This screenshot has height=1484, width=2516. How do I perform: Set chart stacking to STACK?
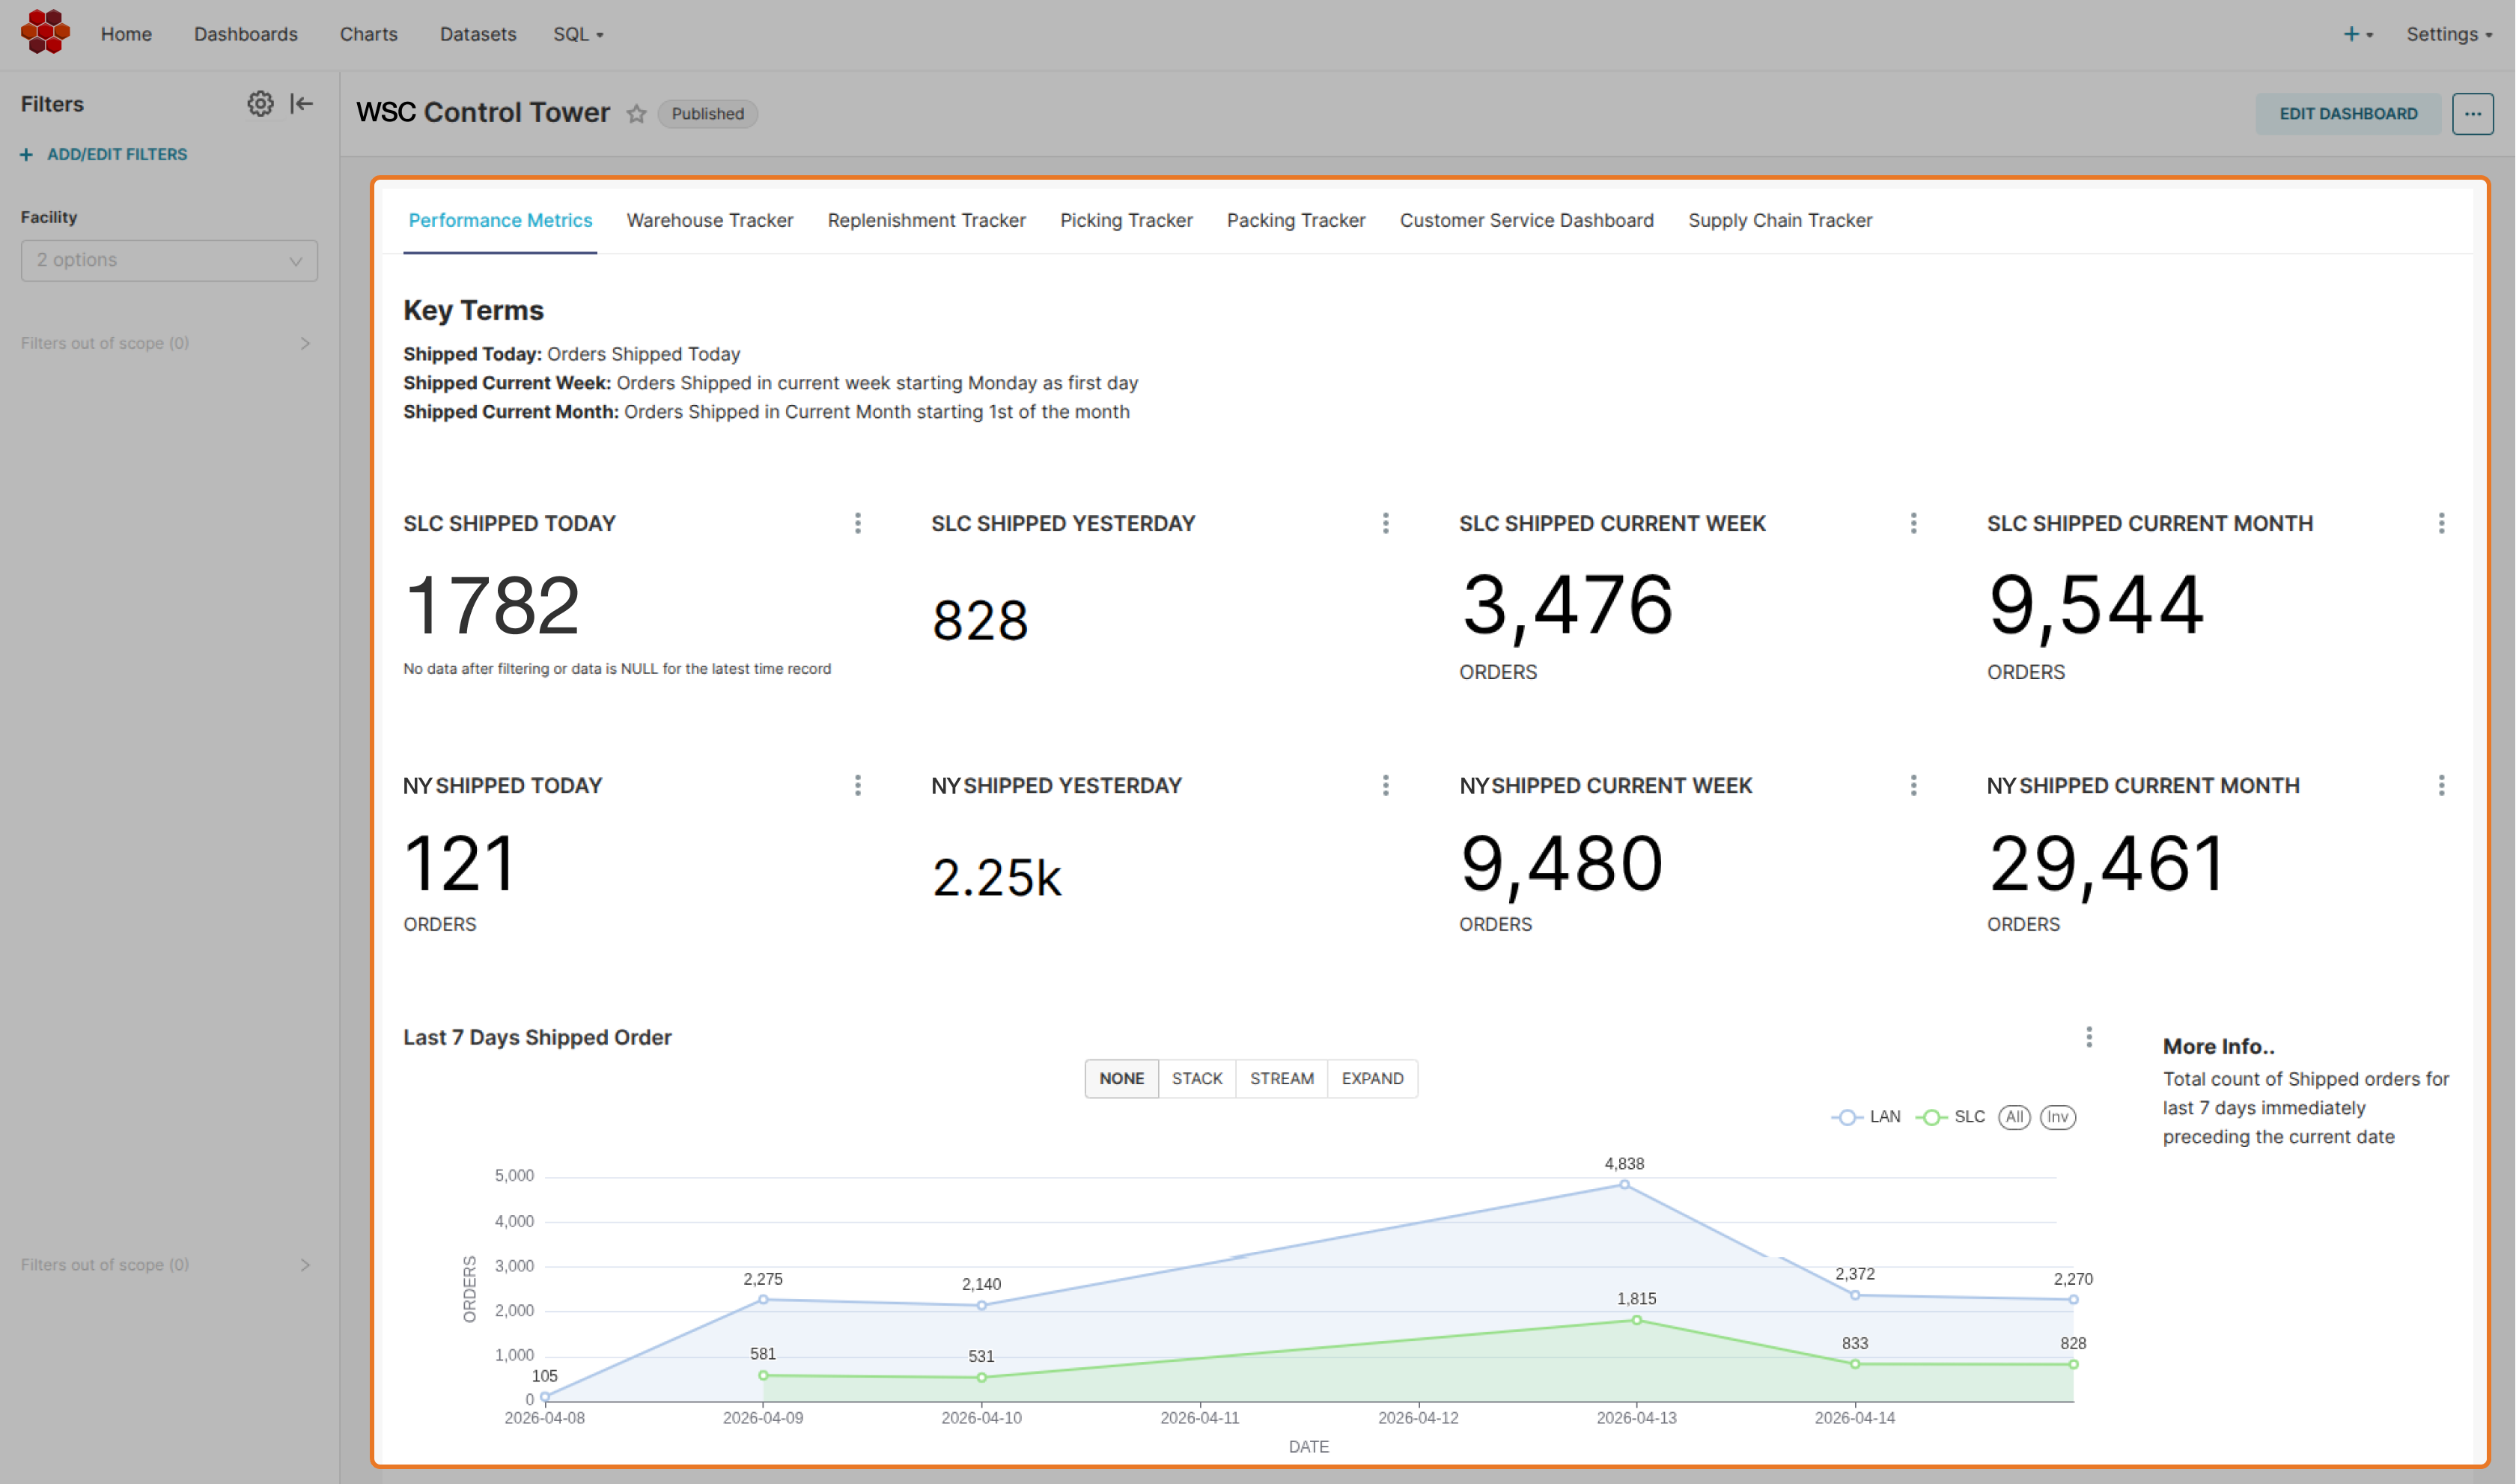point(1196,1078)
